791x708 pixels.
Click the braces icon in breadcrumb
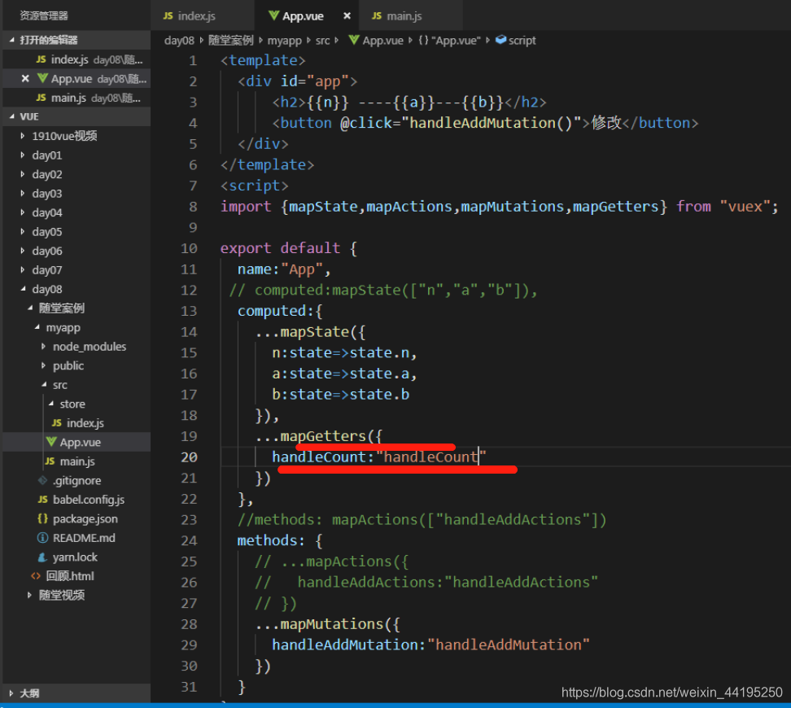(423, 41)
